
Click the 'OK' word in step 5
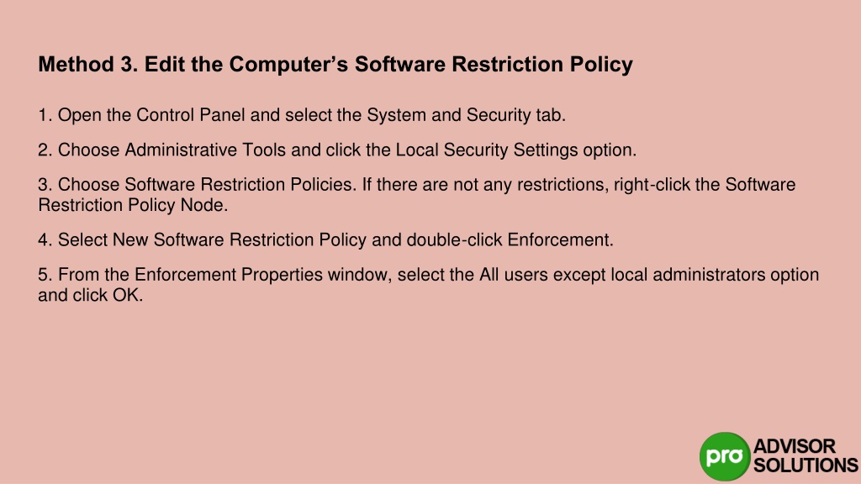click(126, 295)
